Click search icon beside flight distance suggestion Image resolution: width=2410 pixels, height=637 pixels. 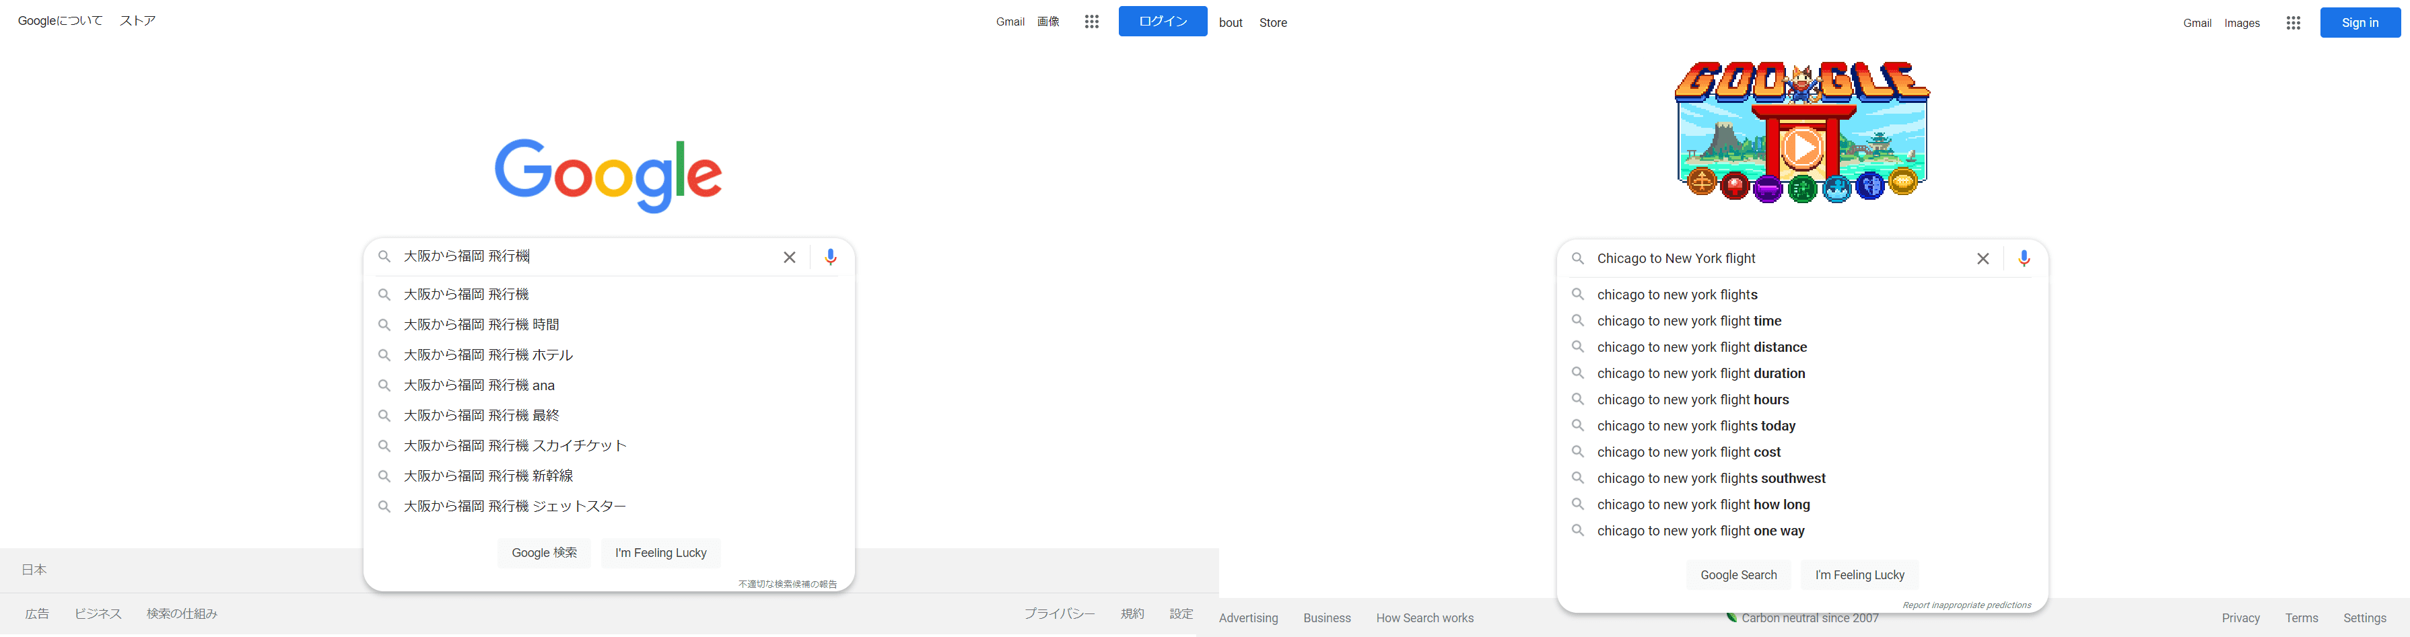(x=1577, y=347)
